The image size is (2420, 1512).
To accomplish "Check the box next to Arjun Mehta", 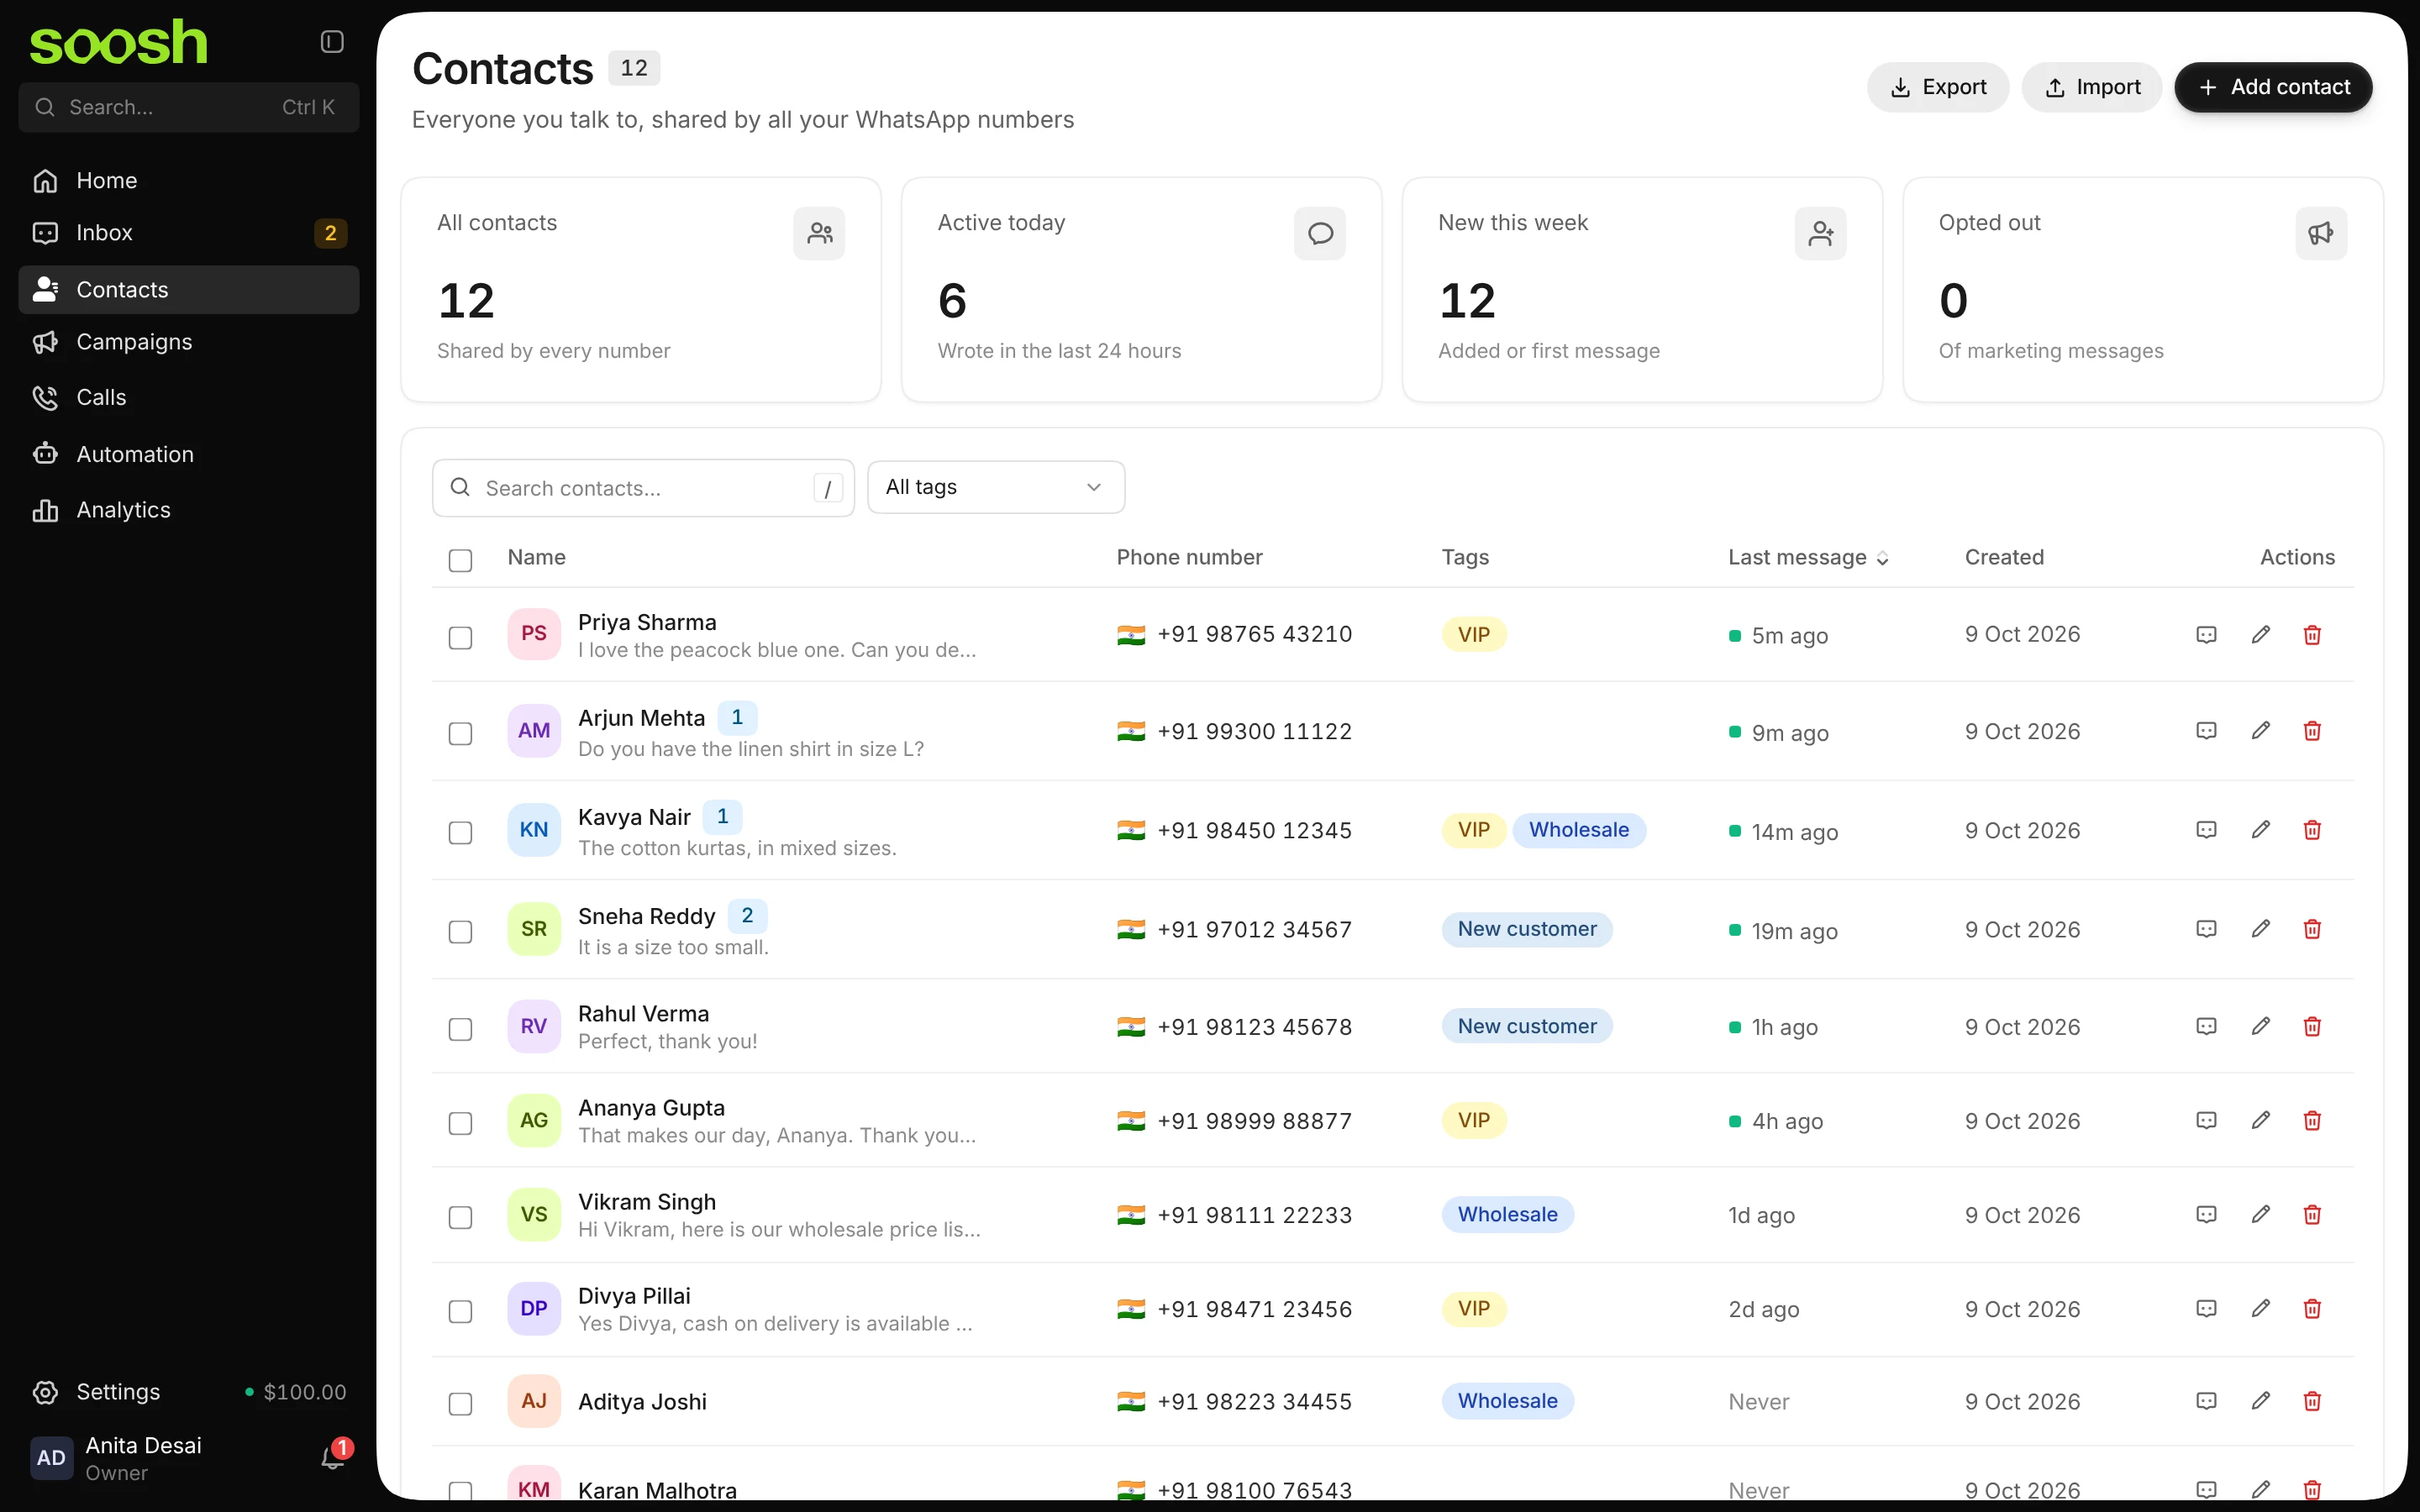I will pos(460,733).
